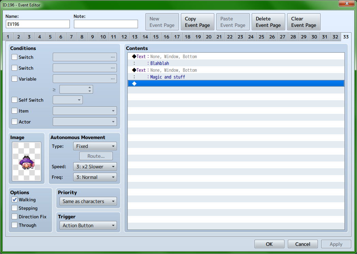357x254 pixels.
Task: Open the Freq dropdown
Action: [95, 177]
